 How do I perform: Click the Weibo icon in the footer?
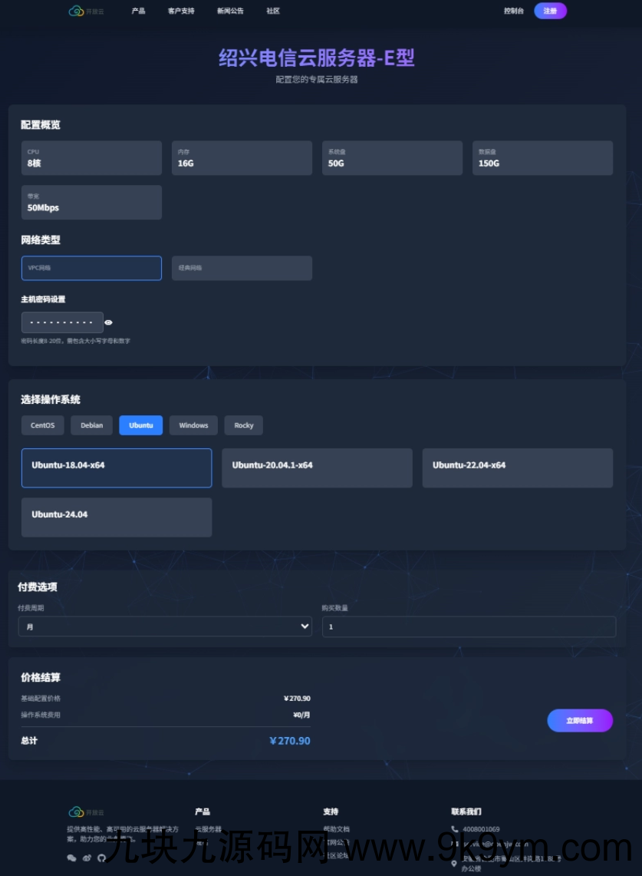(x=87, y=858)
